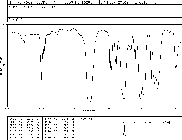Click the '4000' wavenumber axis label

pos(8,108)
